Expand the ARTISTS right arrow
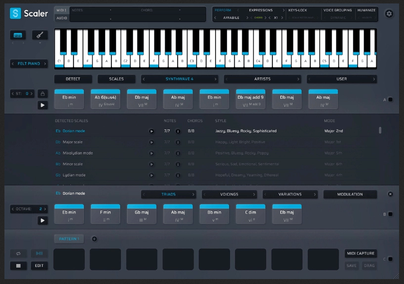Screen dimensions: 404x284 [298, 79]
